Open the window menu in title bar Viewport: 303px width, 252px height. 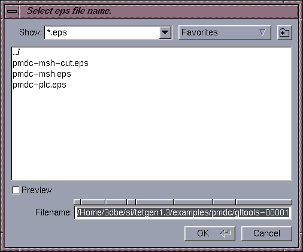[x=12, y=11]
